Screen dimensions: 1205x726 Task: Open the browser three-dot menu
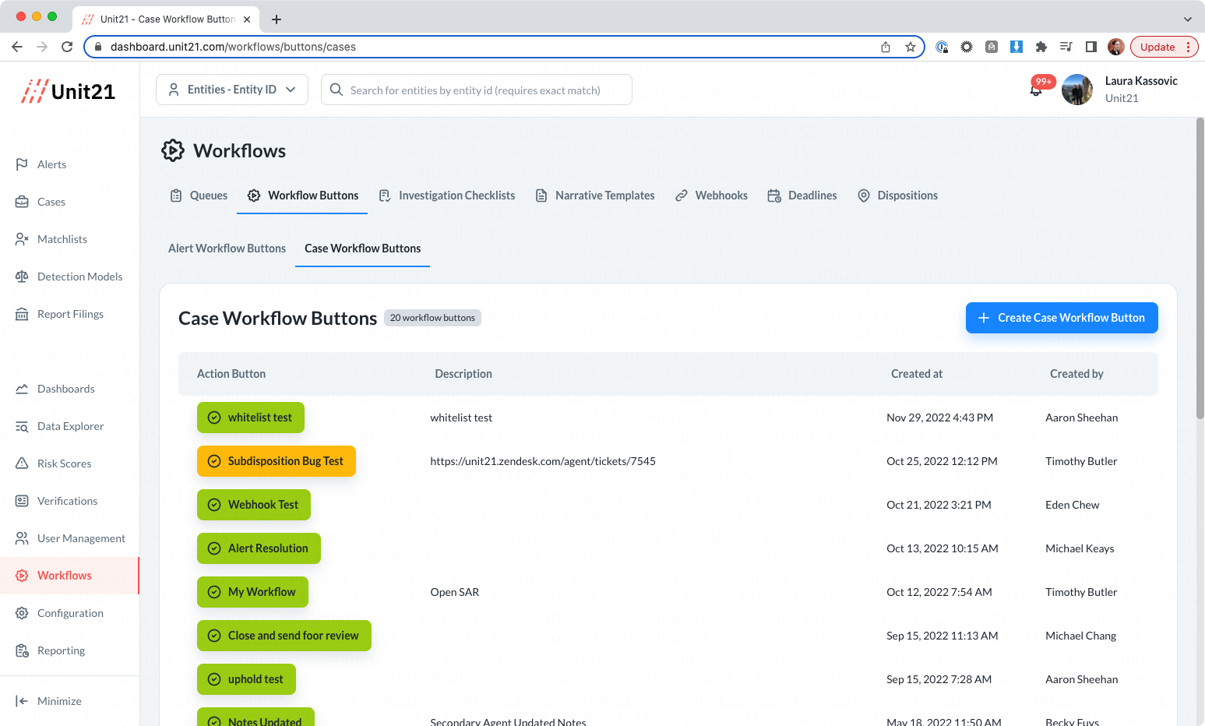(x=1188, y=47)
